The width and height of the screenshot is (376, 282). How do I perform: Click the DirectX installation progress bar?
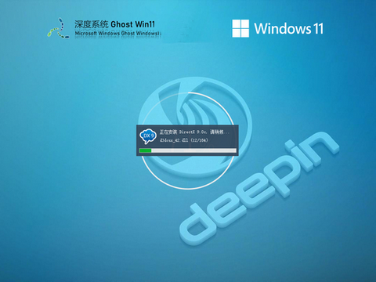(x=188, y=150)
